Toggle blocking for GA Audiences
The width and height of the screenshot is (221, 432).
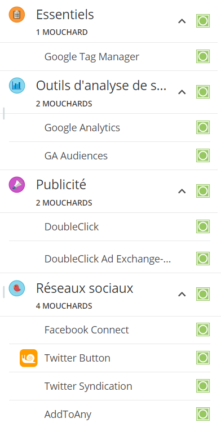click(203, 155)
